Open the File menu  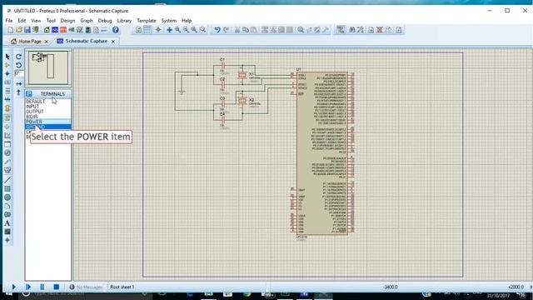click(x=9, y=20)
